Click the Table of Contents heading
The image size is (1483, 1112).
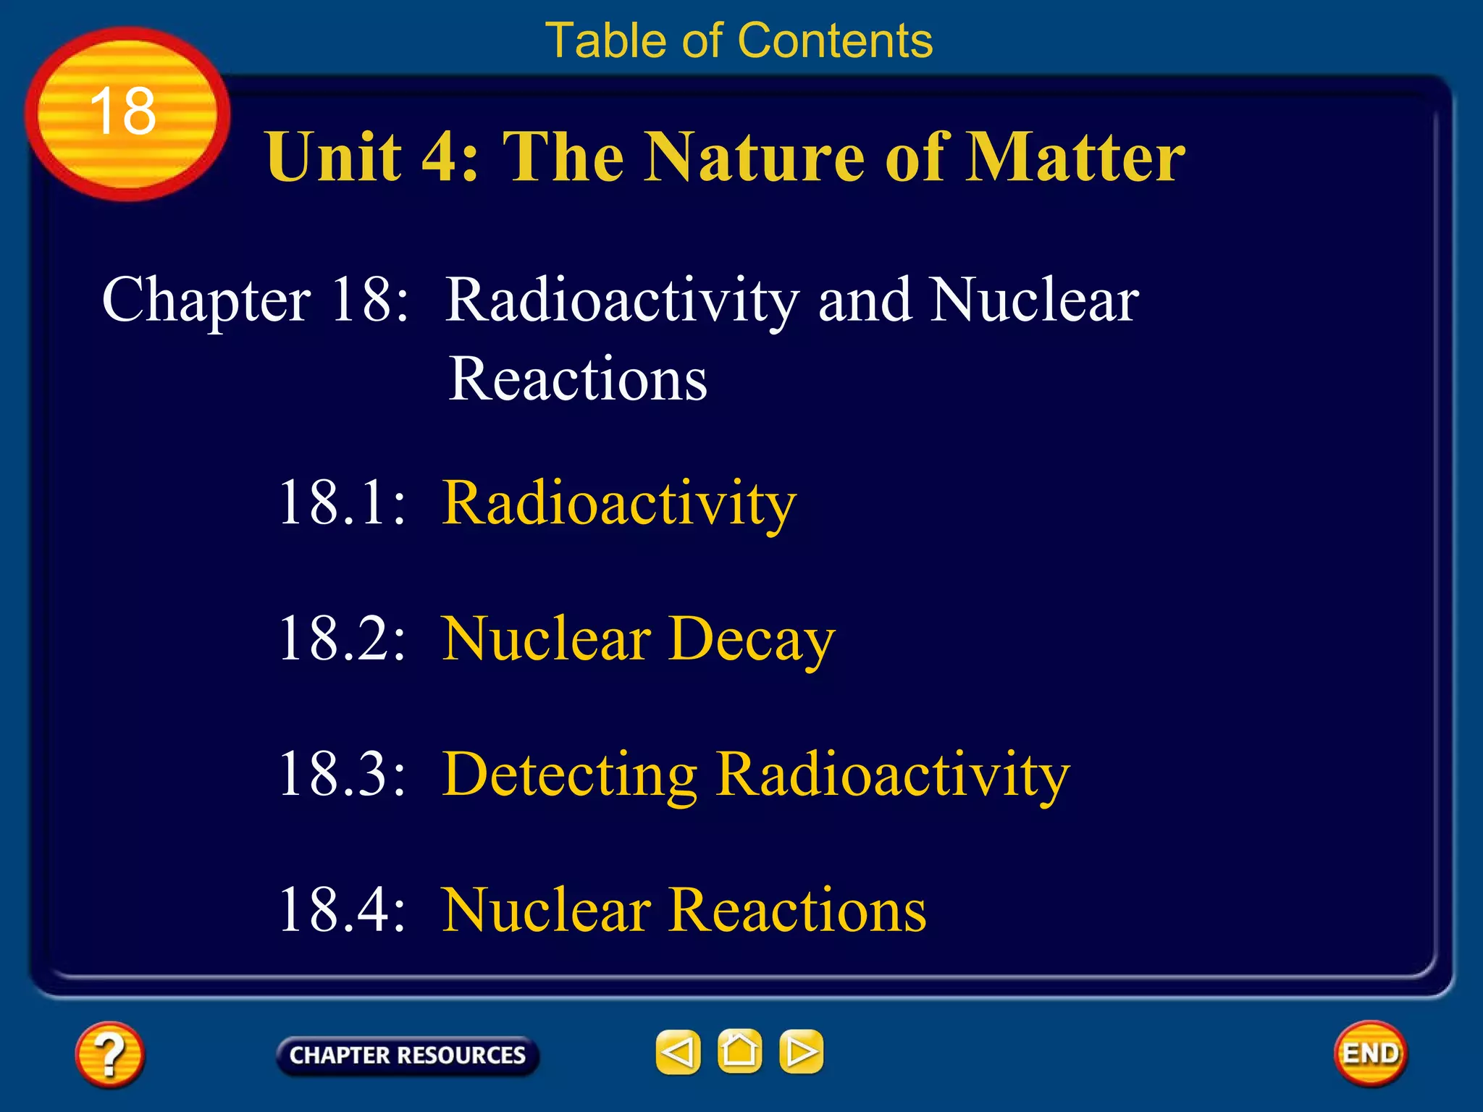click(x=739, y=41)
